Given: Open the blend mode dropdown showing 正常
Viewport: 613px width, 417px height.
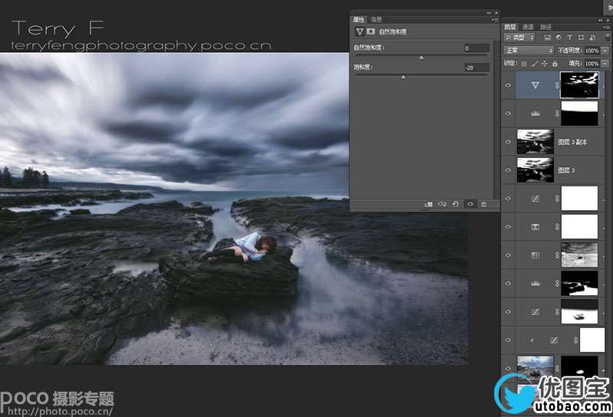Looking at the screenshot, I should (x=529, y=51).
